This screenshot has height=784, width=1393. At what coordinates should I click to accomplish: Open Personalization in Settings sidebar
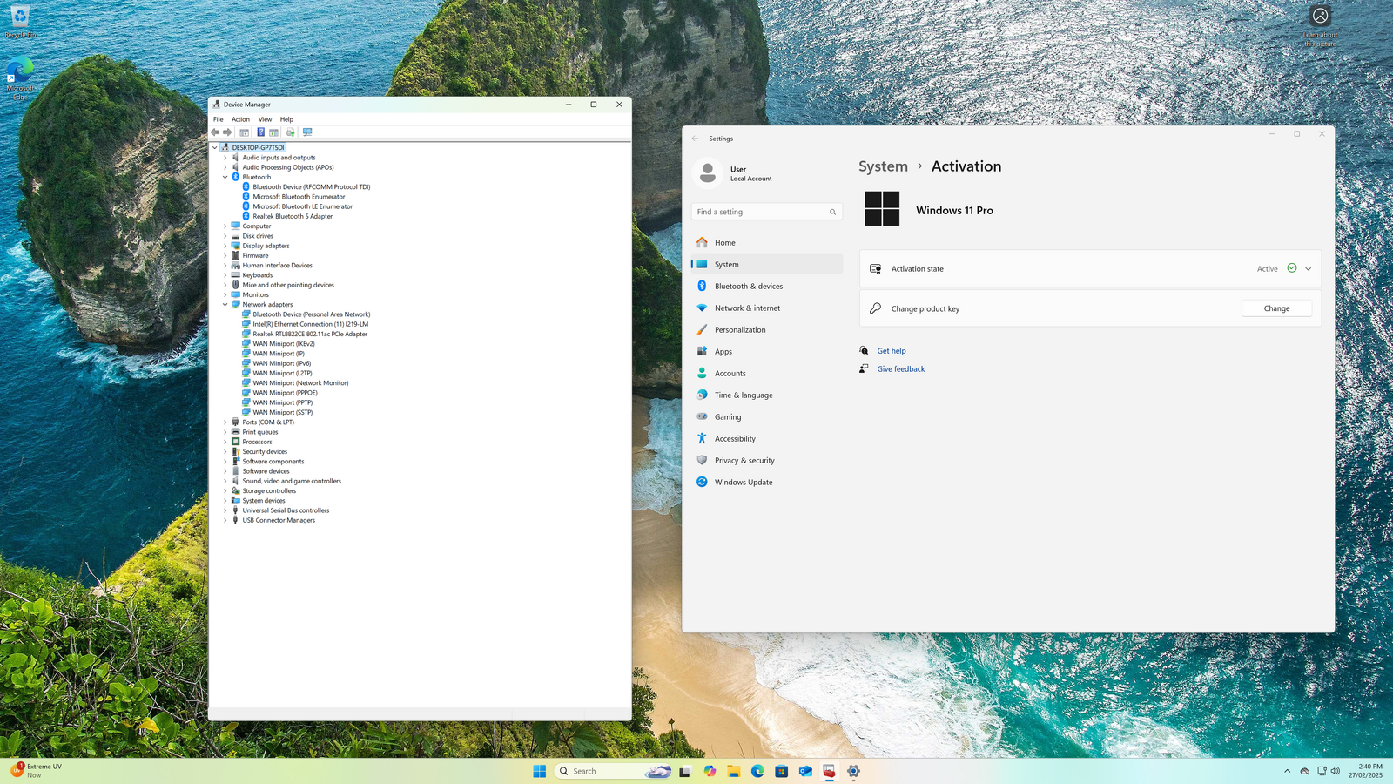click(767, 330)
